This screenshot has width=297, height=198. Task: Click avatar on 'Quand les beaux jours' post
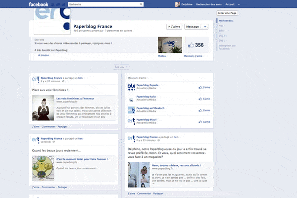(x=36, y=140)
